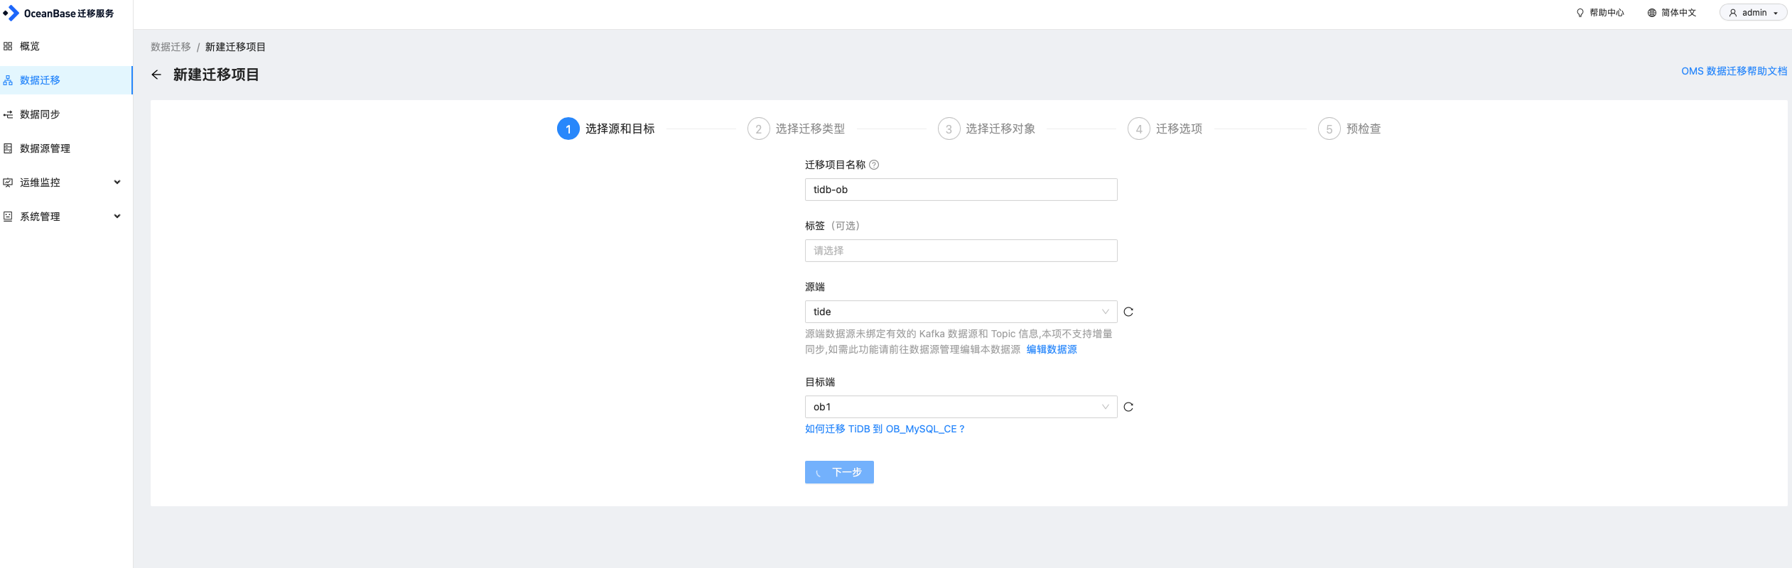The image size is (1792, 568).
Task: Click the step 2 circle 选择迁移类型
Action: pos(758,129)
